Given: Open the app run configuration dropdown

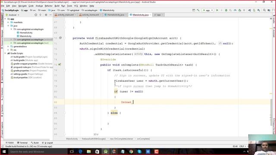Looking at the screenshot, I should click(x=208, y=10).
